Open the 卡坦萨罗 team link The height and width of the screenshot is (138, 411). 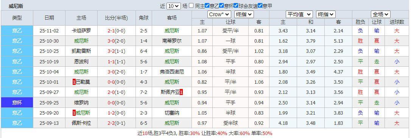(81, 31)
